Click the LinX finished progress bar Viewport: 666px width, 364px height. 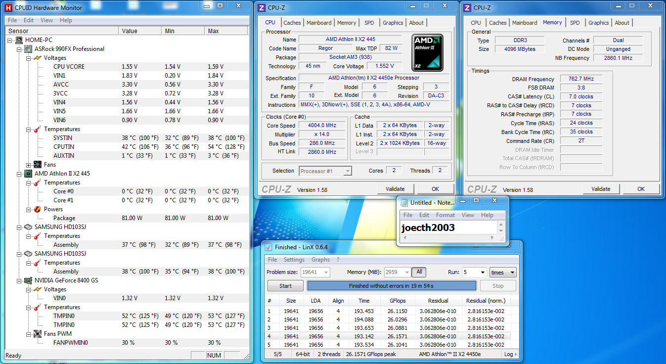(392, 286)
